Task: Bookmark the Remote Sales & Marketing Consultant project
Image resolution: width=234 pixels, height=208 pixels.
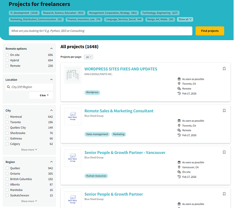Action: coord(224,111)
